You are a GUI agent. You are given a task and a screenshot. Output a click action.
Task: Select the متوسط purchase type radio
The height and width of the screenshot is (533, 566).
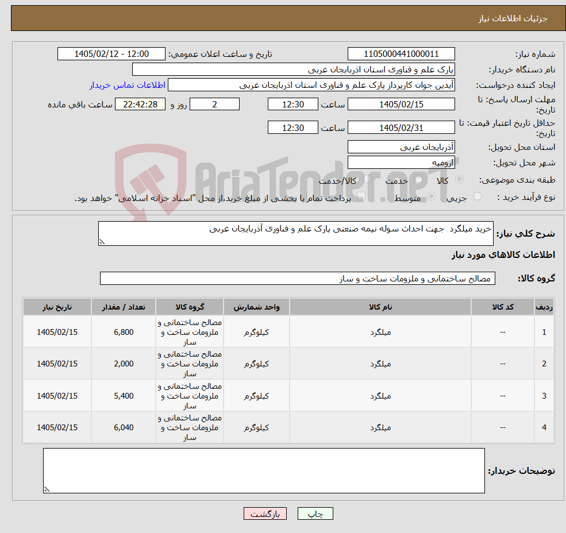point(431,196)
